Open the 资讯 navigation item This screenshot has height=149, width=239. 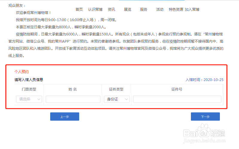coord(111,10)
